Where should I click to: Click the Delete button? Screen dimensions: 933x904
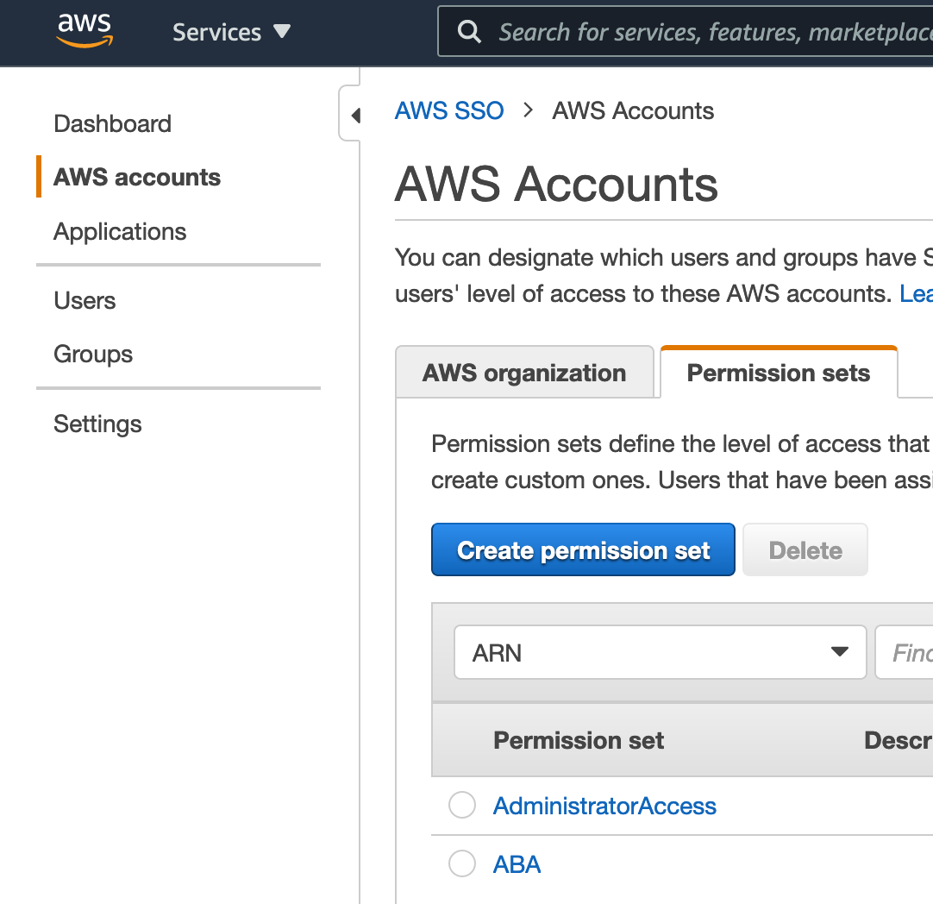[805, 549]
